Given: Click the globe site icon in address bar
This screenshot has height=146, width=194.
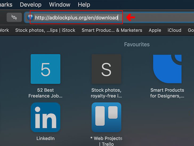Looking at the screenshot, I should (30, 17).
